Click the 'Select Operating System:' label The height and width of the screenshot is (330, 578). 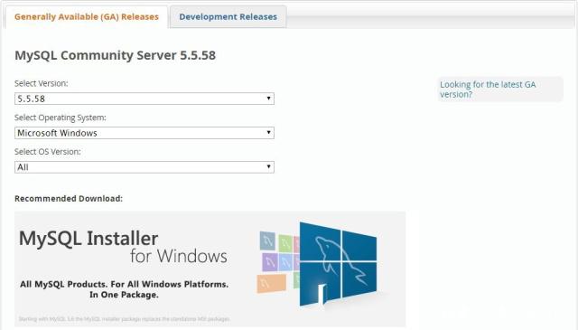click(61, 118)
